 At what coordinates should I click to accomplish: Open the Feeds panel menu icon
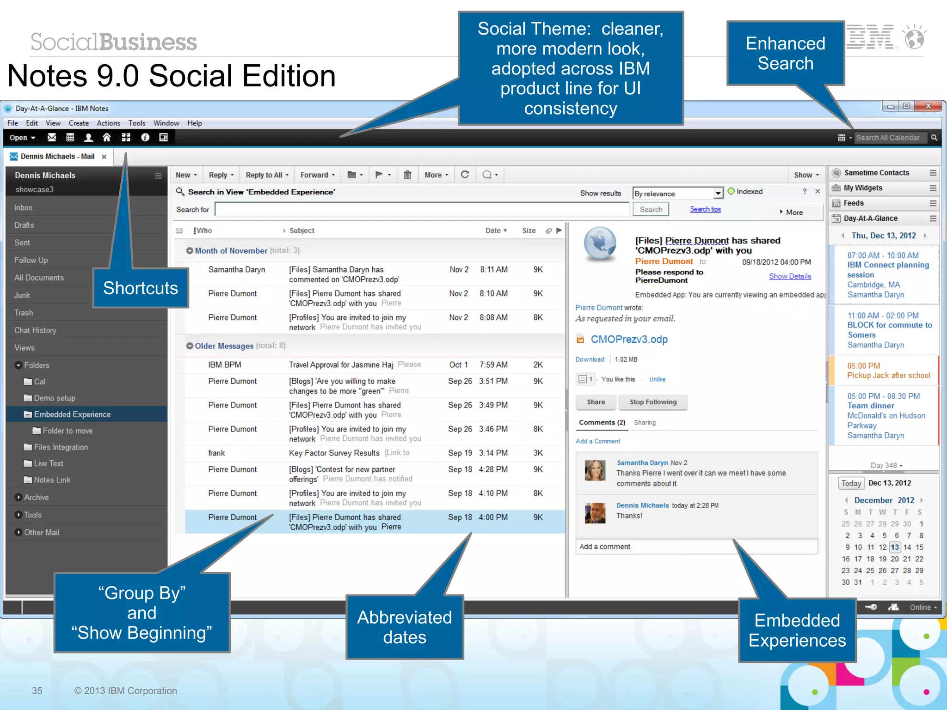933,203
